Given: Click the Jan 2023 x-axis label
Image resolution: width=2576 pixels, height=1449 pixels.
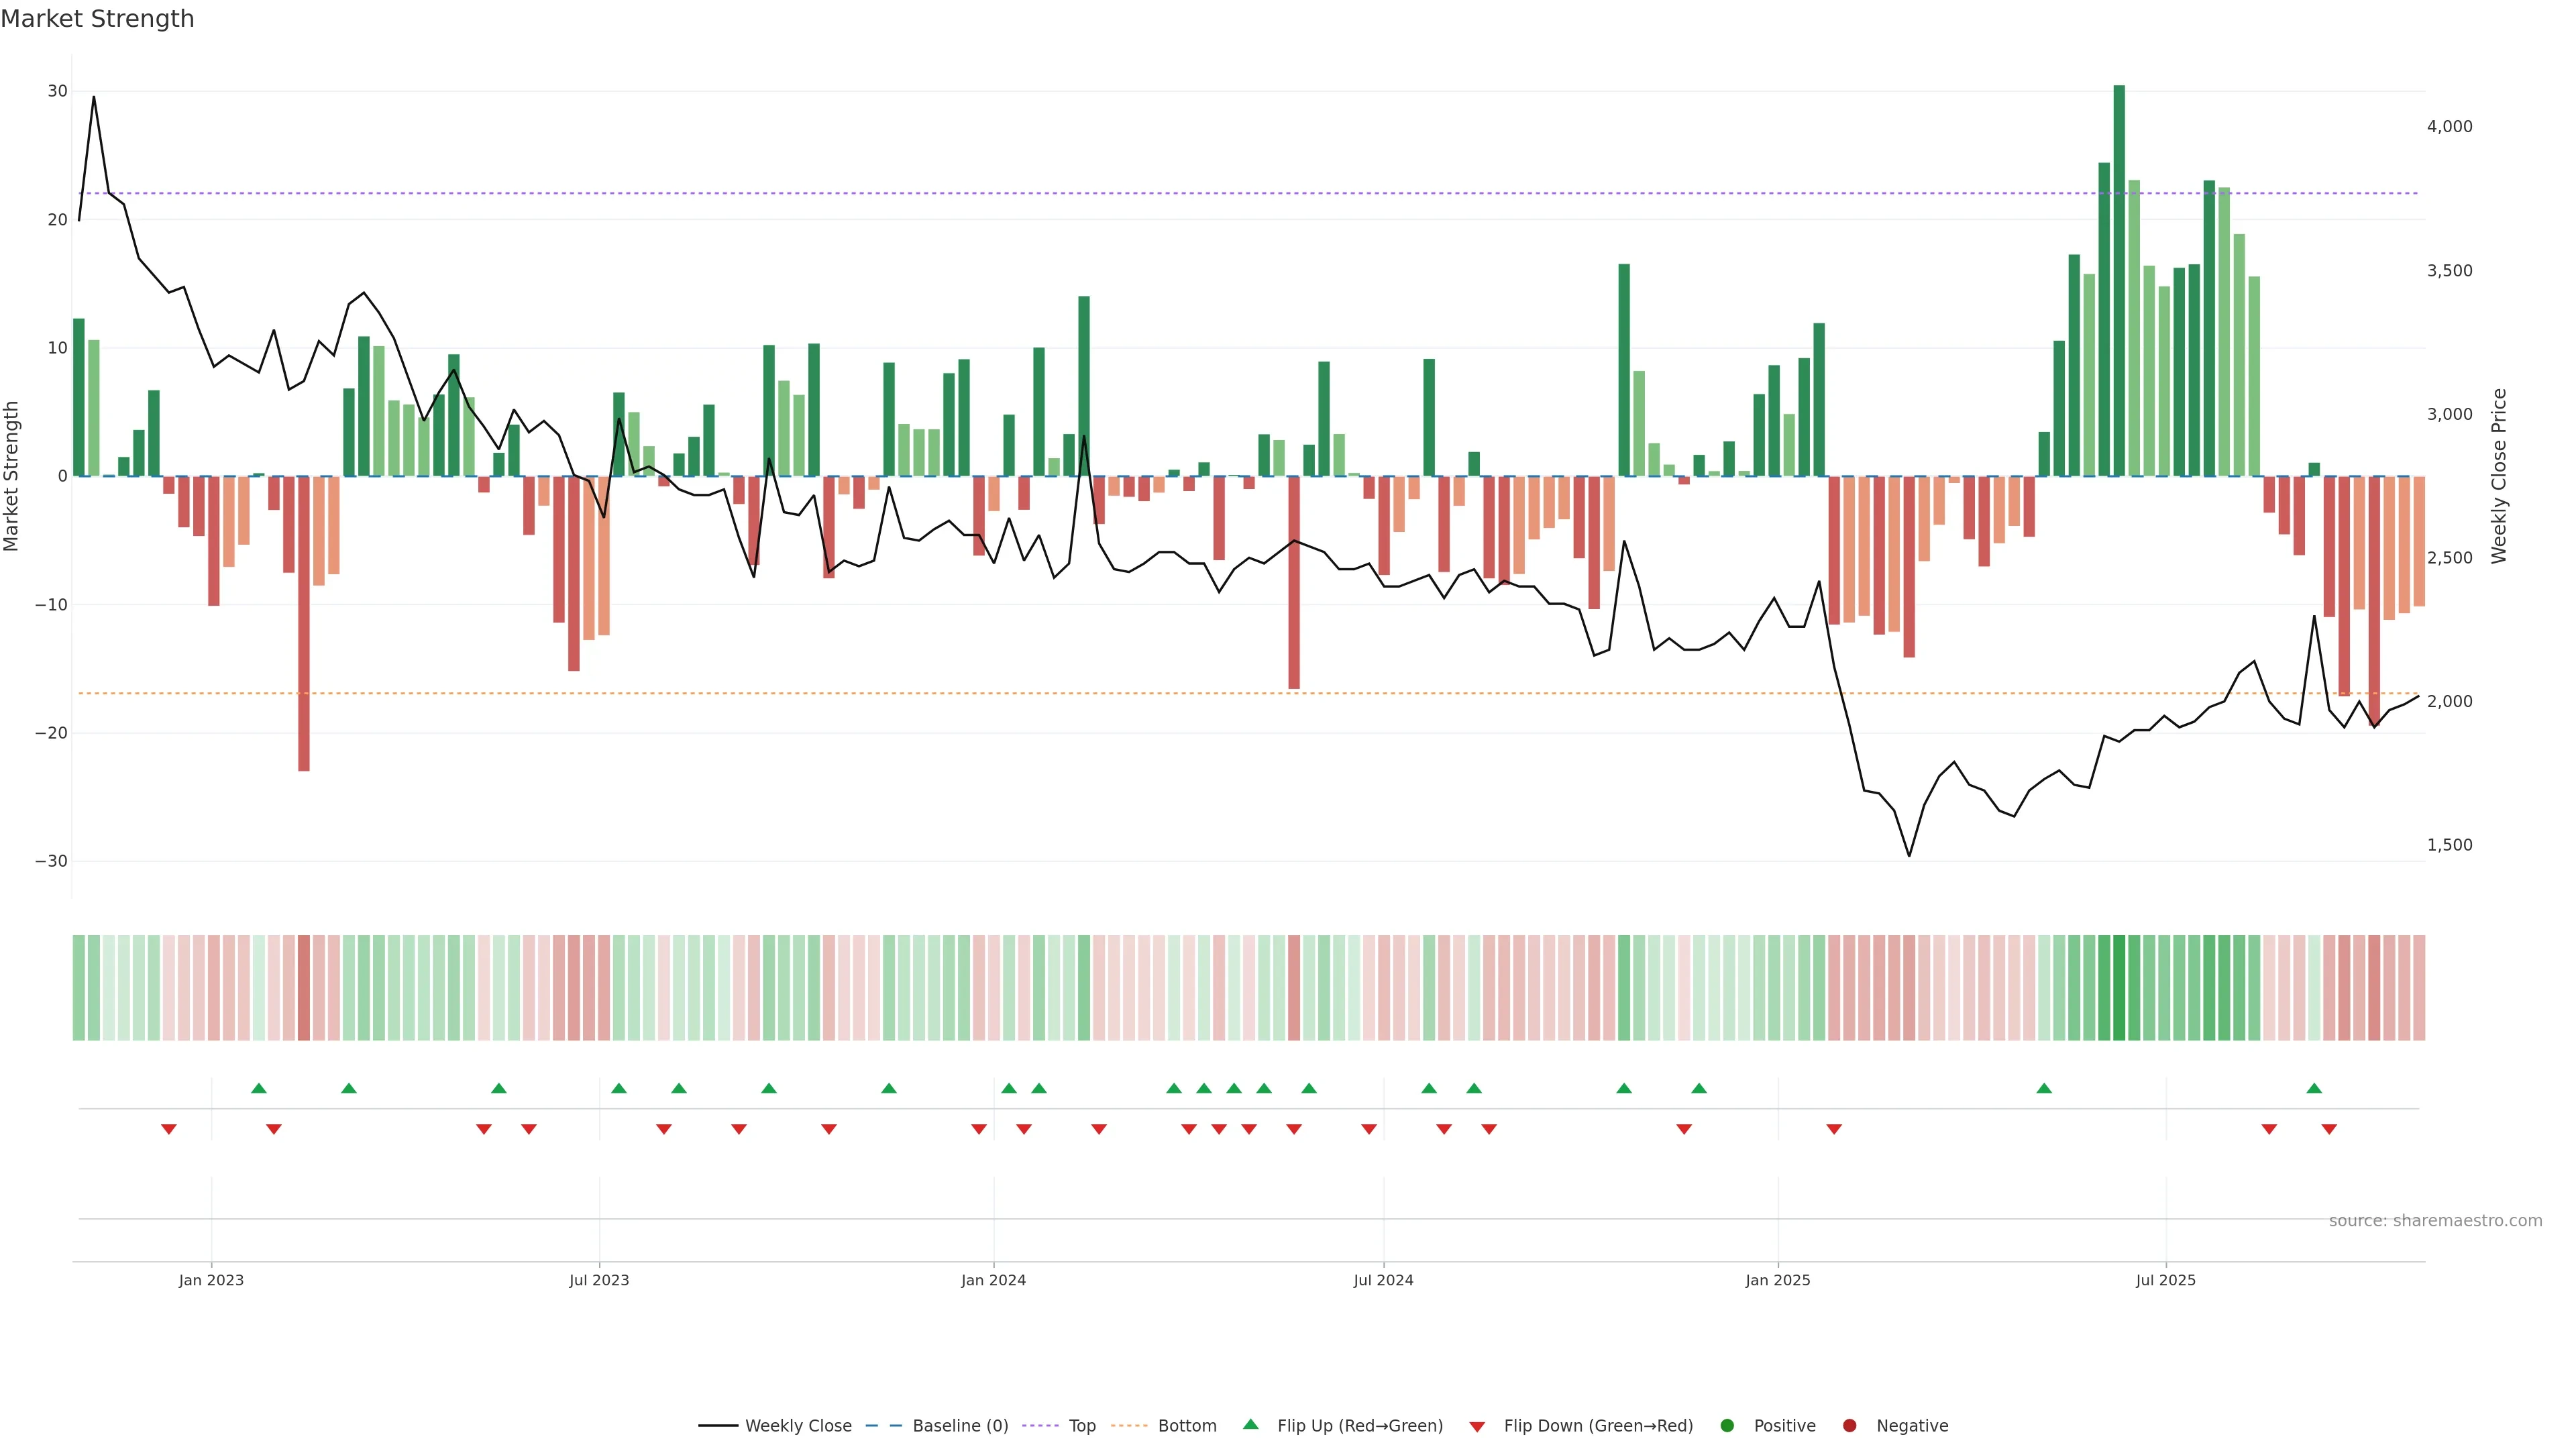Looking at the screenshot, I should click(211, 1280).
